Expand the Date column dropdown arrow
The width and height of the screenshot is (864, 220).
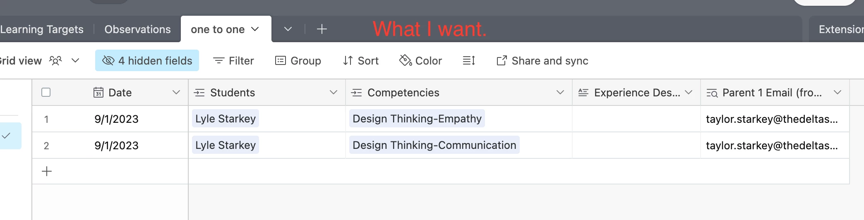point(176,92)
